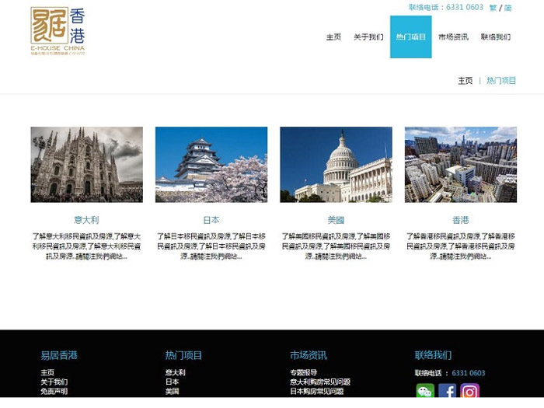
Task: Open the WeChat icon in the footer
Action: 425,392
